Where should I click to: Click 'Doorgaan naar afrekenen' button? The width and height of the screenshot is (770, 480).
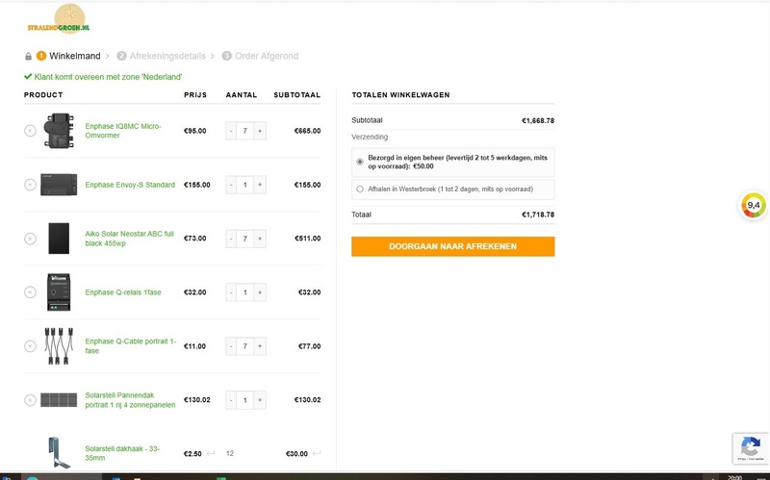[x=452, y=246]
